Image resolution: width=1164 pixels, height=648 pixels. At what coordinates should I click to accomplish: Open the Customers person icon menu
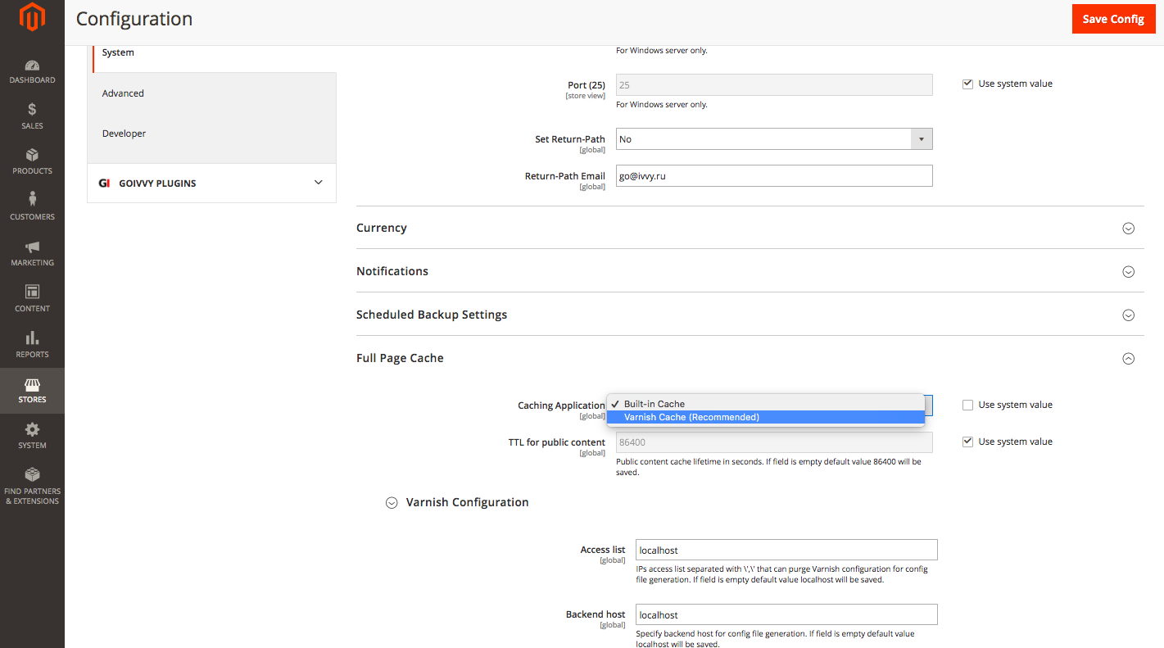(32, 207)
